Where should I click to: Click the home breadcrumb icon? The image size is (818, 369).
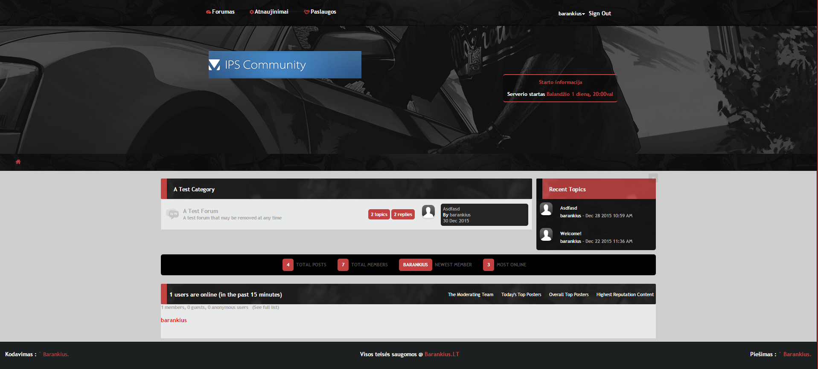[x=18, y=162]
